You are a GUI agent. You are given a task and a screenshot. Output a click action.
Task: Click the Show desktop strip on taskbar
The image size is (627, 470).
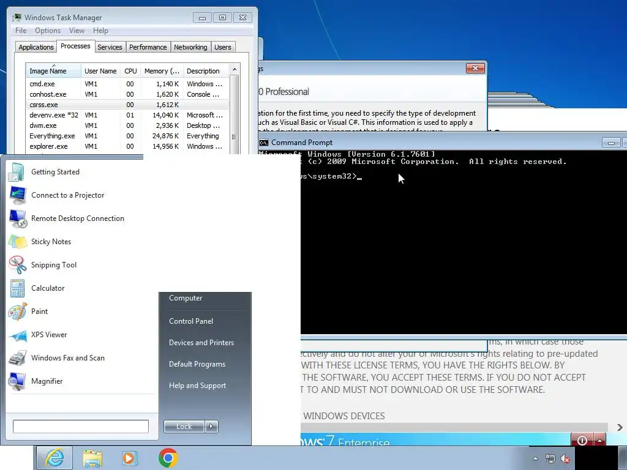tap(624, 458)
